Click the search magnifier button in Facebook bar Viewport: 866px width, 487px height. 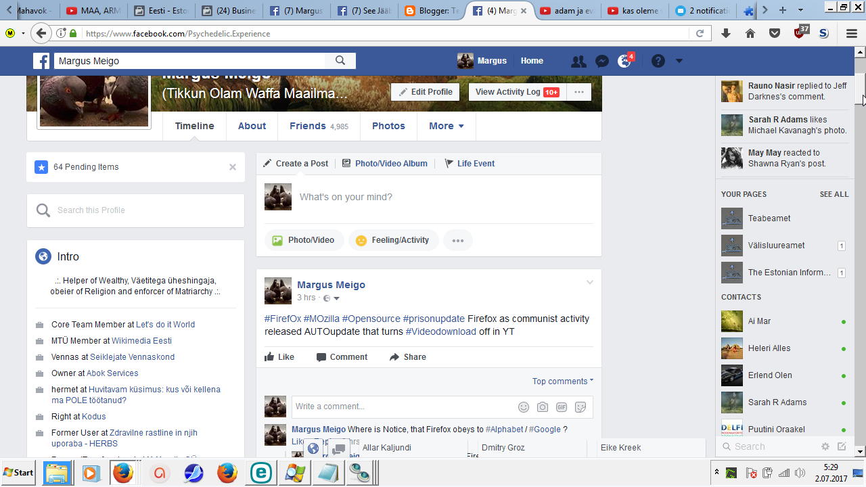pos(340,61)
